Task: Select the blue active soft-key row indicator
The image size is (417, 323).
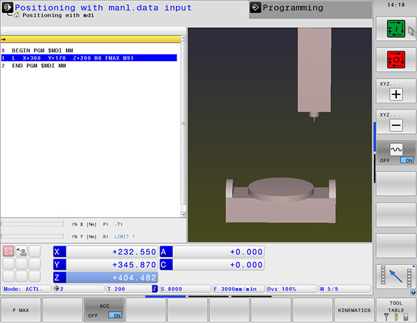Action: click(x=165, y=296)
